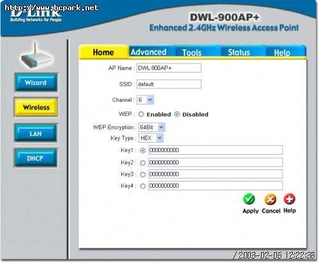Choose Key2 radio button

click(143, 163)
